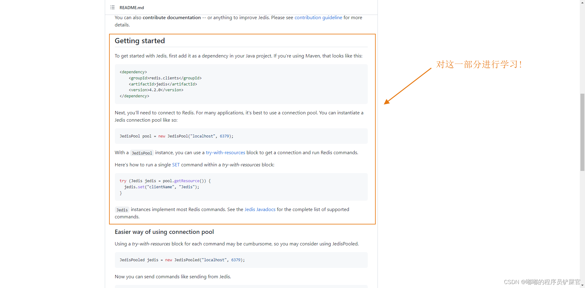Visit the Jedis Javadocs link

(260, 210)
